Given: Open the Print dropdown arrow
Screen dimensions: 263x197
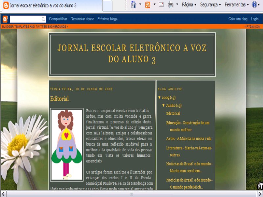Looking at the screenshot, I should (x=177, y=4).
